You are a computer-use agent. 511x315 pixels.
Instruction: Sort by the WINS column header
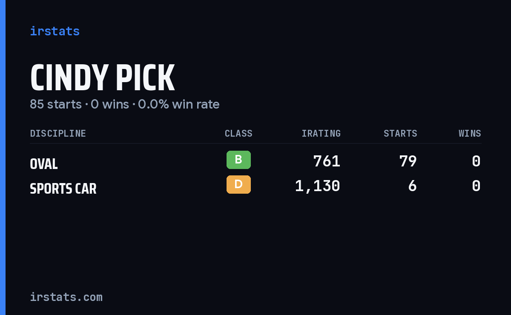(470, 133)
